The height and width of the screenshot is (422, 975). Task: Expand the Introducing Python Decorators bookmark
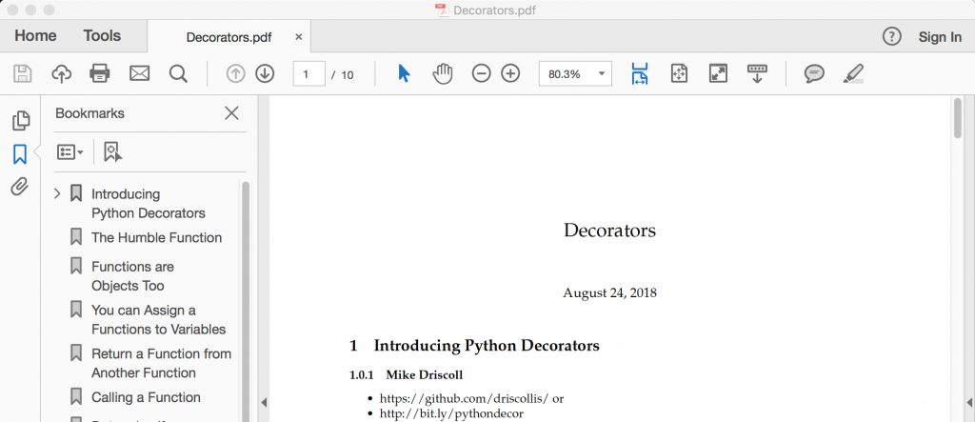coord(57,193)
